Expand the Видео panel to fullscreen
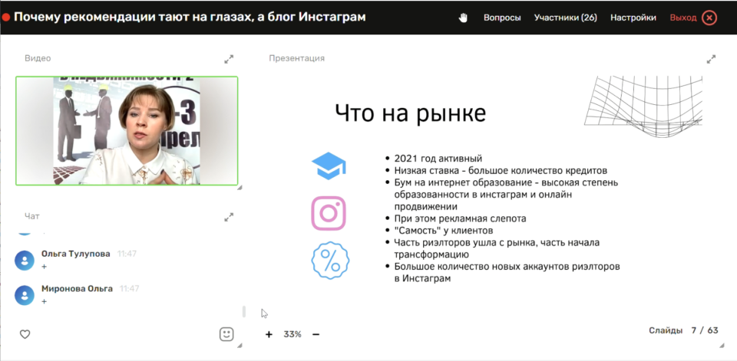This screenshot has width=737, height=361. 228,58
